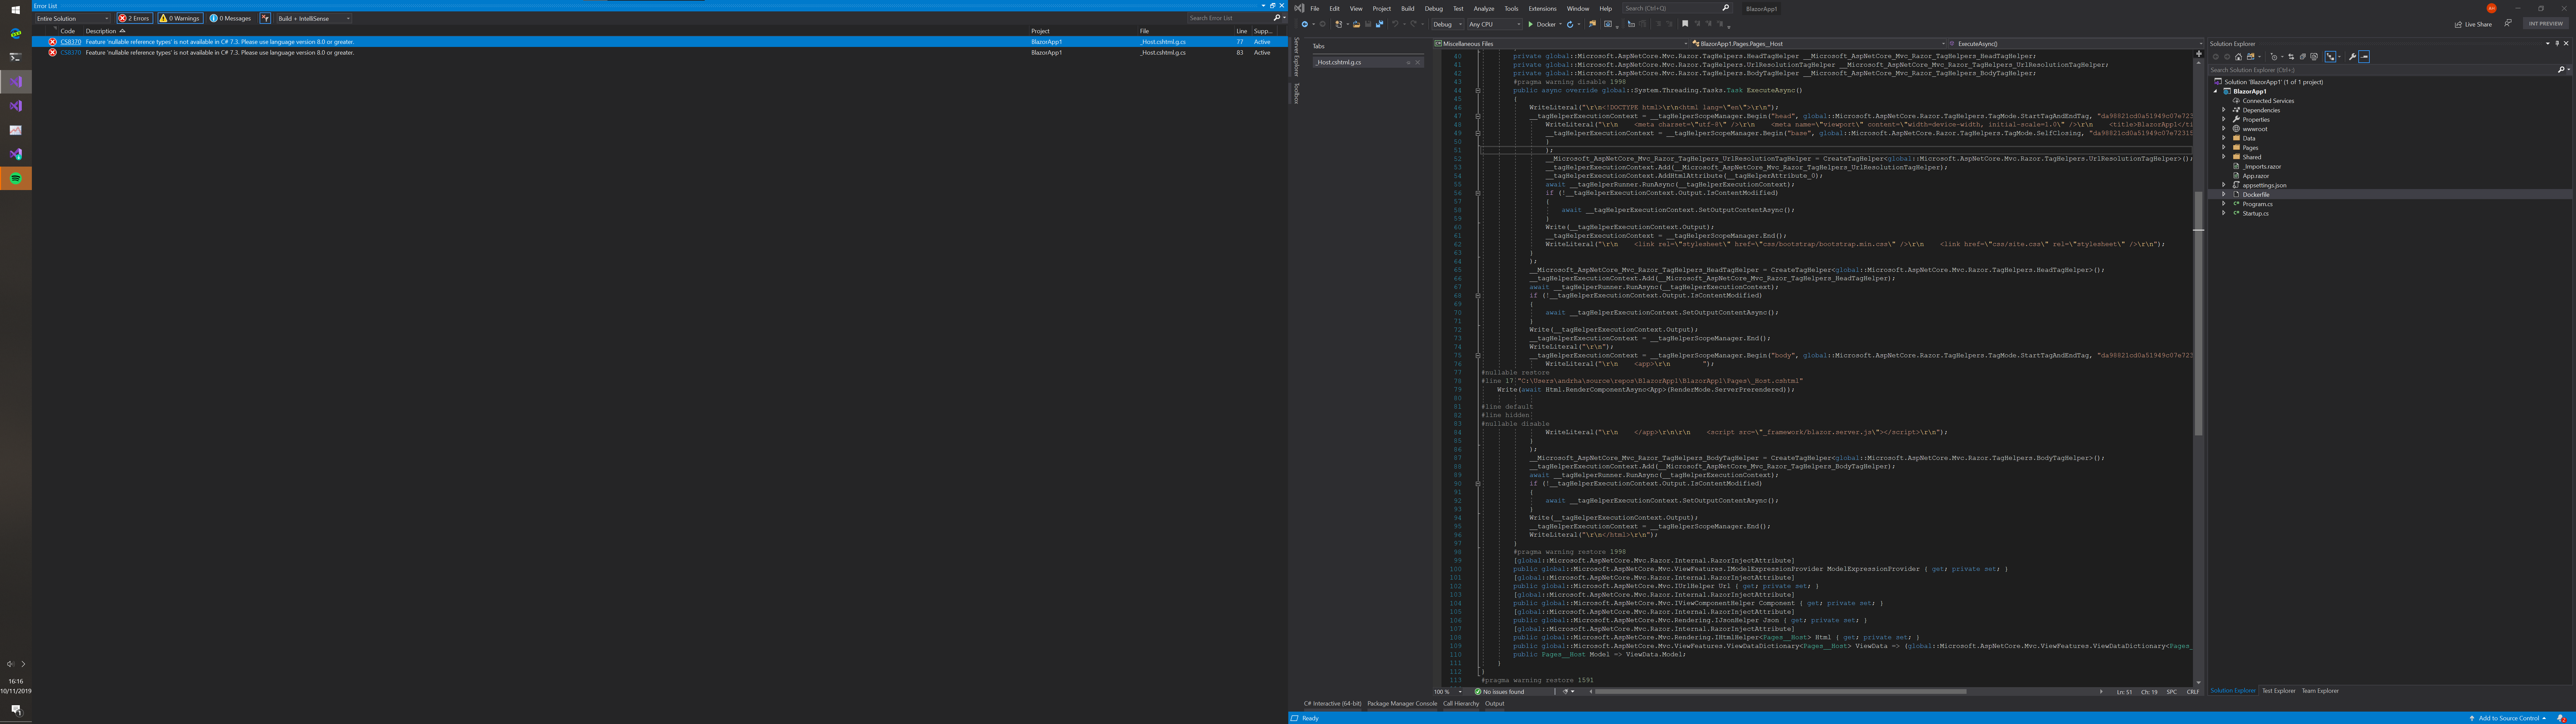Click Collapse All in Solution Explorer

(2303, 57)
